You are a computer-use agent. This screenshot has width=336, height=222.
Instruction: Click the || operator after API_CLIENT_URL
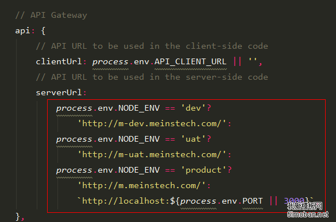(x=237, y=61)
